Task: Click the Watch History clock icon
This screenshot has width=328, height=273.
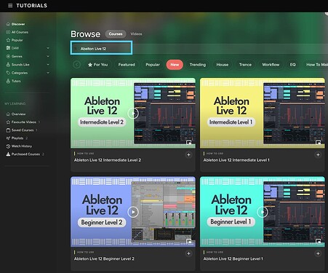Action: [x=8, y=146]
